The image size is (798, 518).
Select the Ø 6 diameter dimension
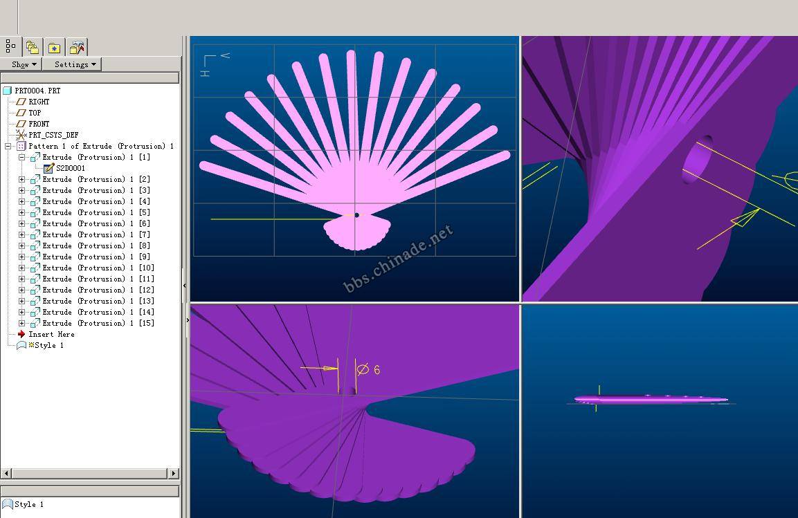pos(368,369)
